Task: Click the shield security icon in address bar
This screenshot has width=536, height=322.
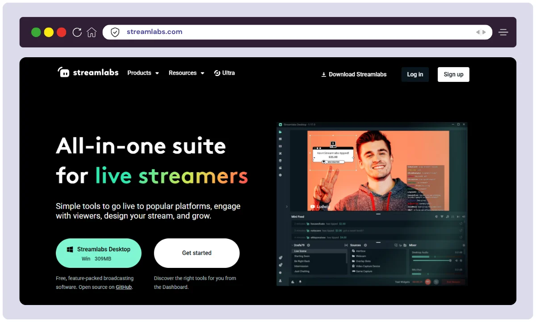Action: tap(115, 32)
